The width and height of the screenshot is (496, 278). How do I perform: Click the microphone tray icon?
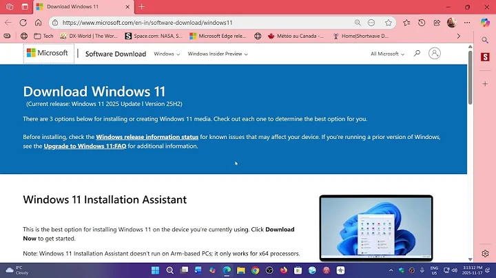point(422,270)
